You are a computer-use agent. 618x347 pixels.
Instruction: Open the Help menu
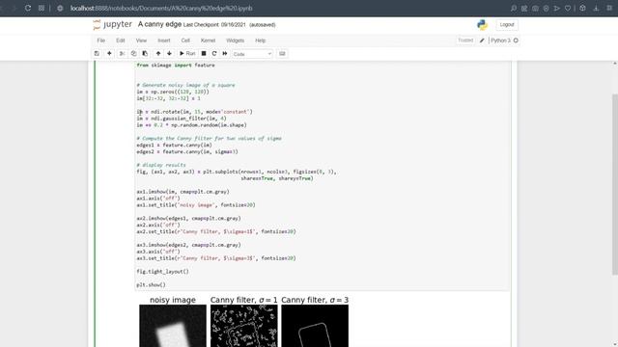tap(260, 40)
